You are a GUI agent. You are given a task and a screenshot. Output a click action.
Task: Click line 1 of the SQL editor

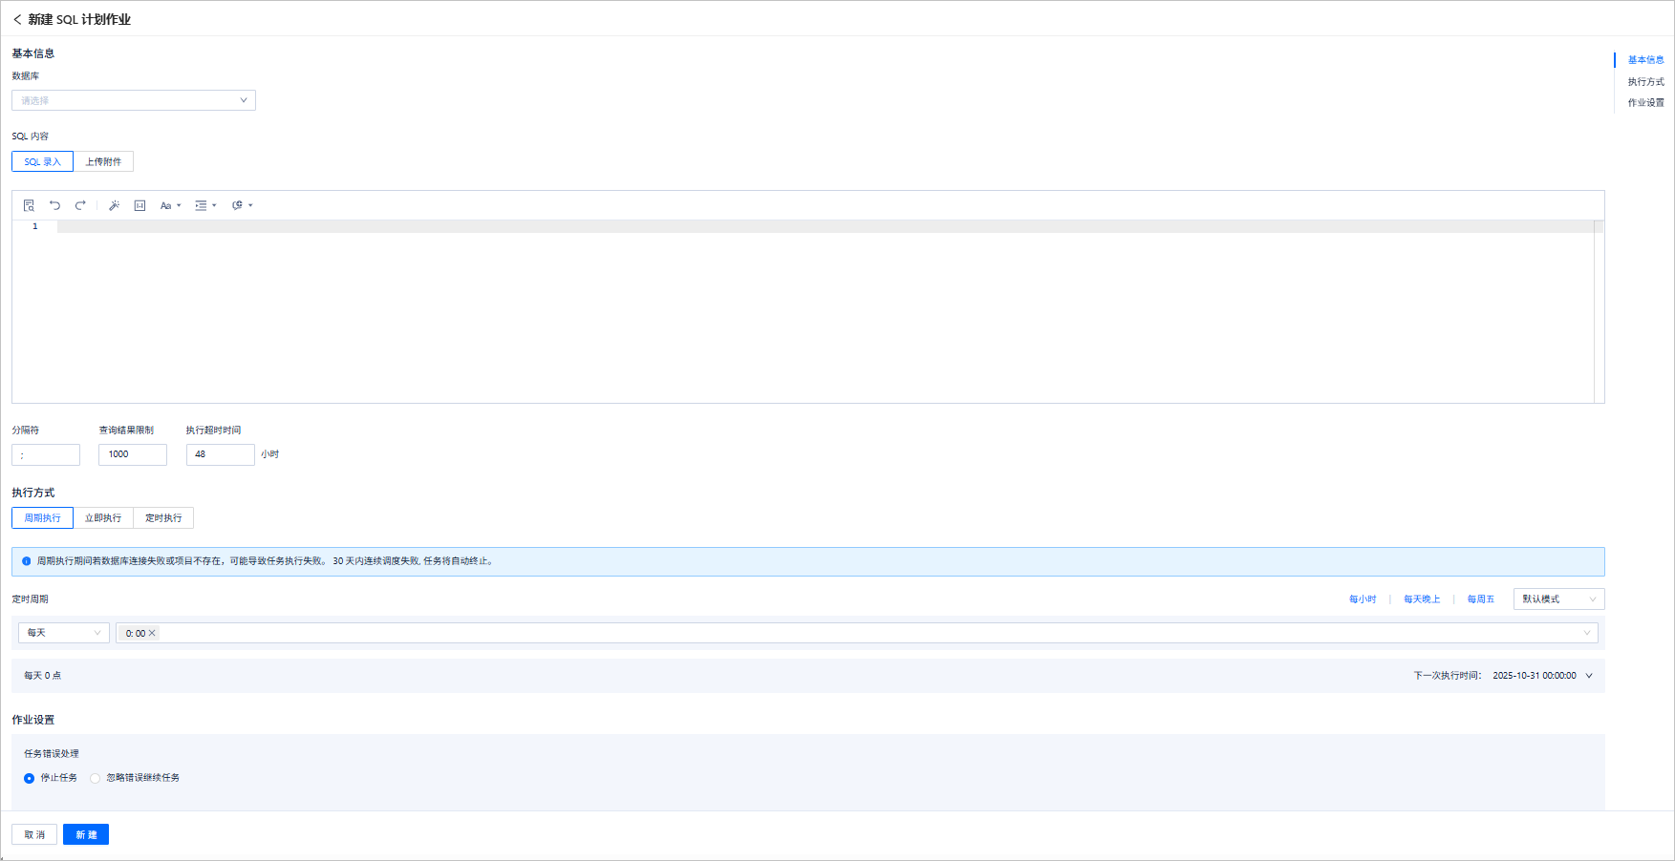[825, 226]
